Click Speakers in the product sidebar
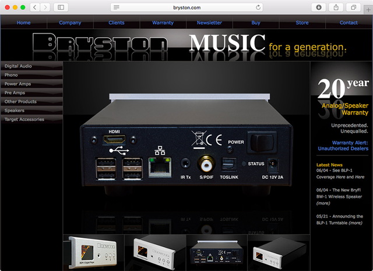Screen dimensions: 373x271 tap(15, 110)
